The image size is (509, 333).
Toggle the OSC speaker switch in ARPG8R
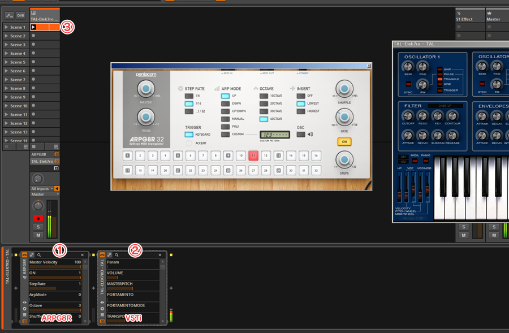pyautogui.click(x=301, y=135)
